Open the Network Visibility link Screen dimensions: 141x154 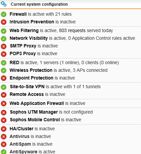[x=29, y=38]
